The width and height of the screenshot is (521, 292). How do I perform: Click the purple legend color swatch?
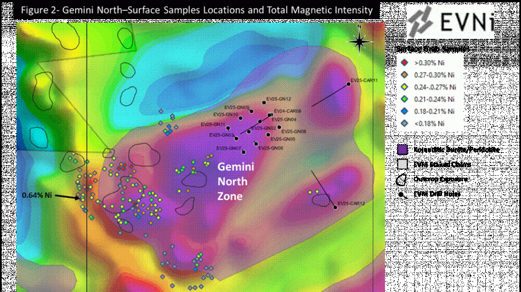(x=403, y=149)
